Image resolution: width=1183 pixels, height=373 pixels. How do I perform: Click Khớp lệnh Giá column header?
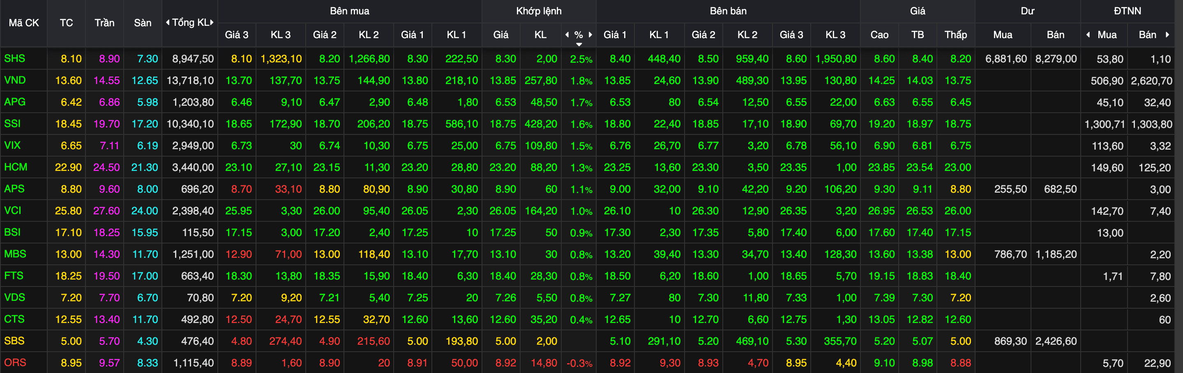500,35
